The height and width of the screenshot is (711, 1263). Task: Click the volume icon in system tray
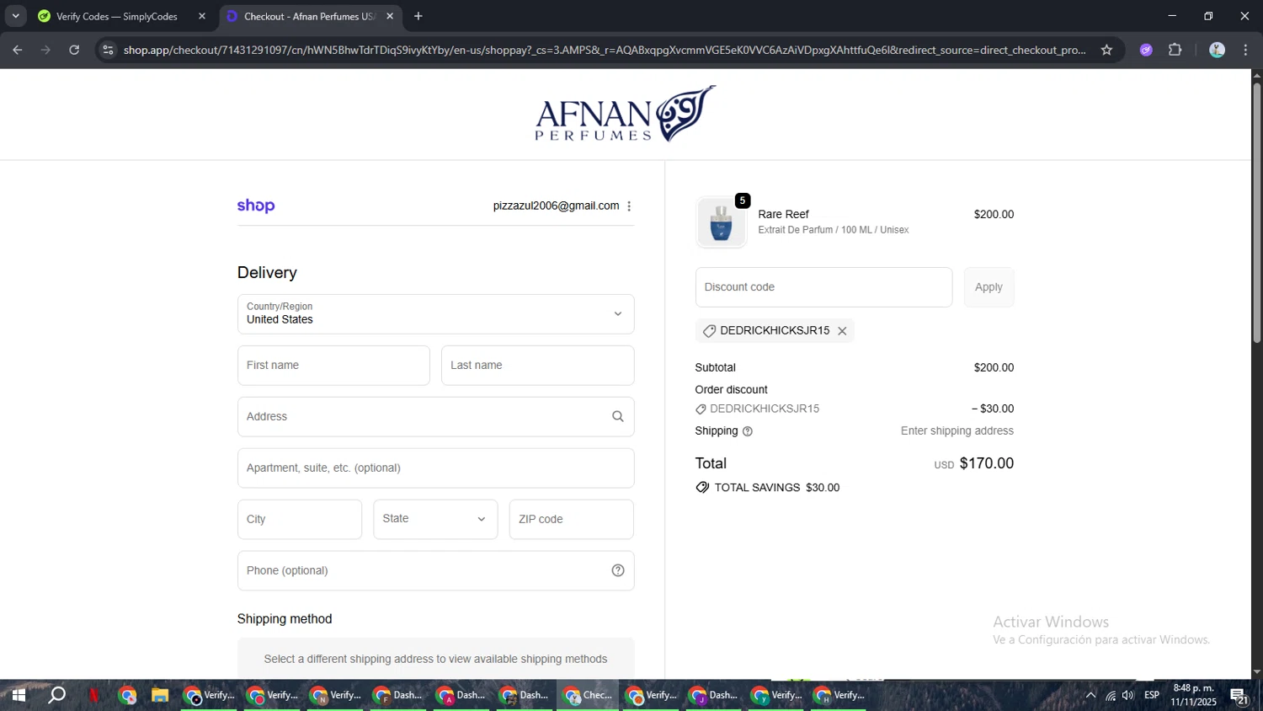pyautogui.click(x=1128, y=696)
